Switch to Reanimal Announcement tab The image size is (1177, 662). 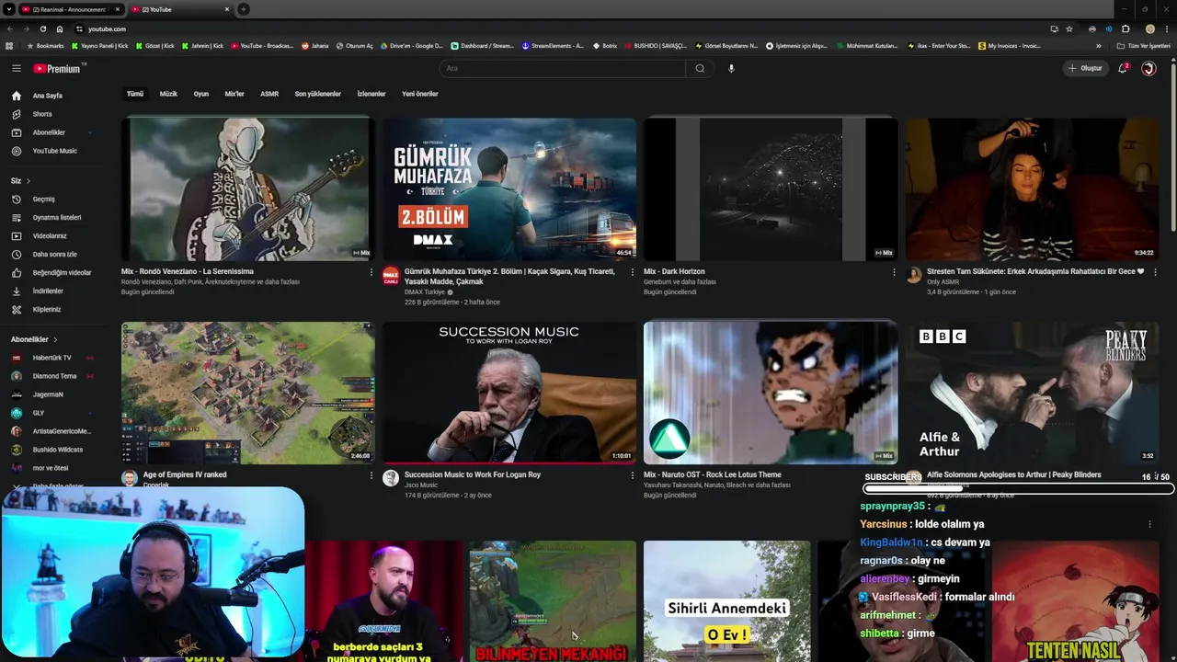[x=70, y=9]
